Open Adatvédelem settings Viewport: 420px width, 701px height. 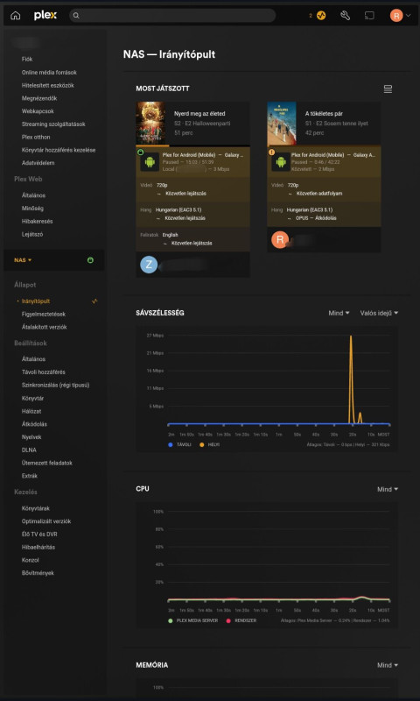click(x=38, y=163)
